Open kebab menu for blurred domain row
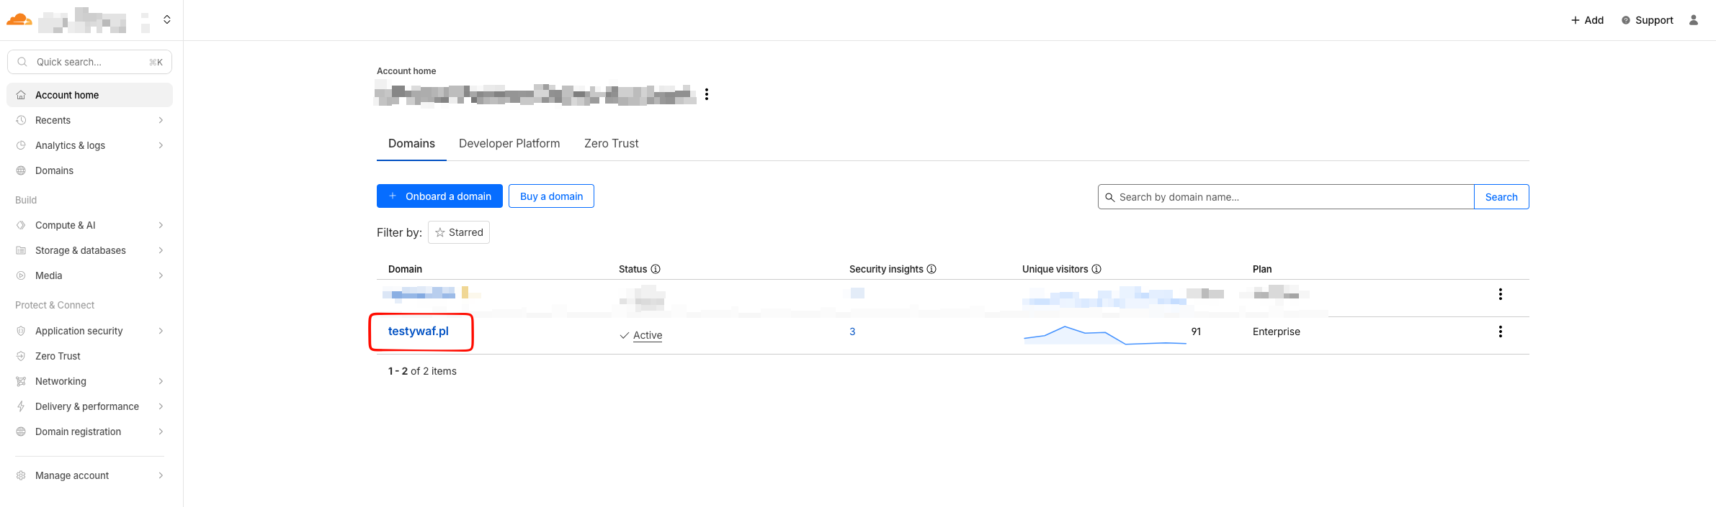 (x=1501, y=294)
